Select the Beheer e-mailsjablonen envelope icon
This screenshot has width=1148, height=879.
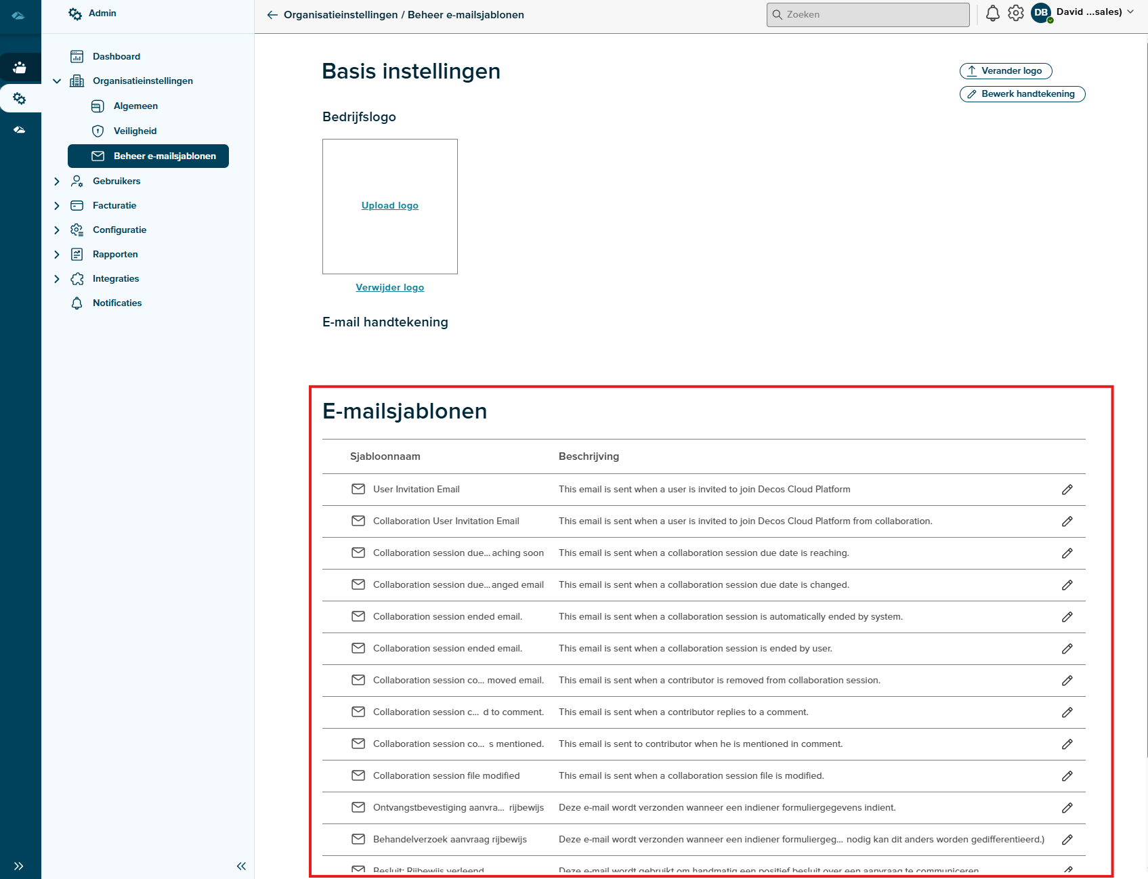97,156
